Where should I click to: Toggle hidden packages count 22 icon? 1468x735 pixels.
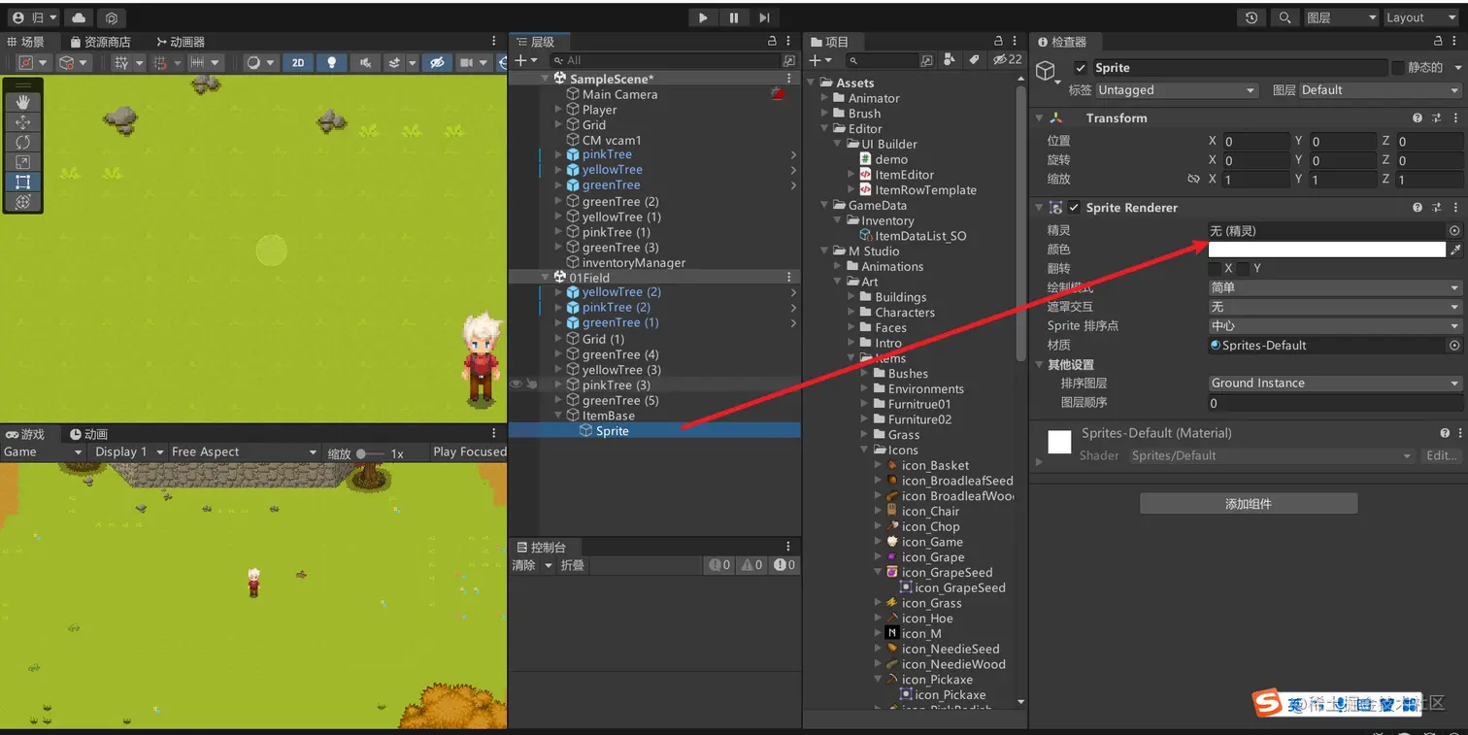tap(1007, 60)
